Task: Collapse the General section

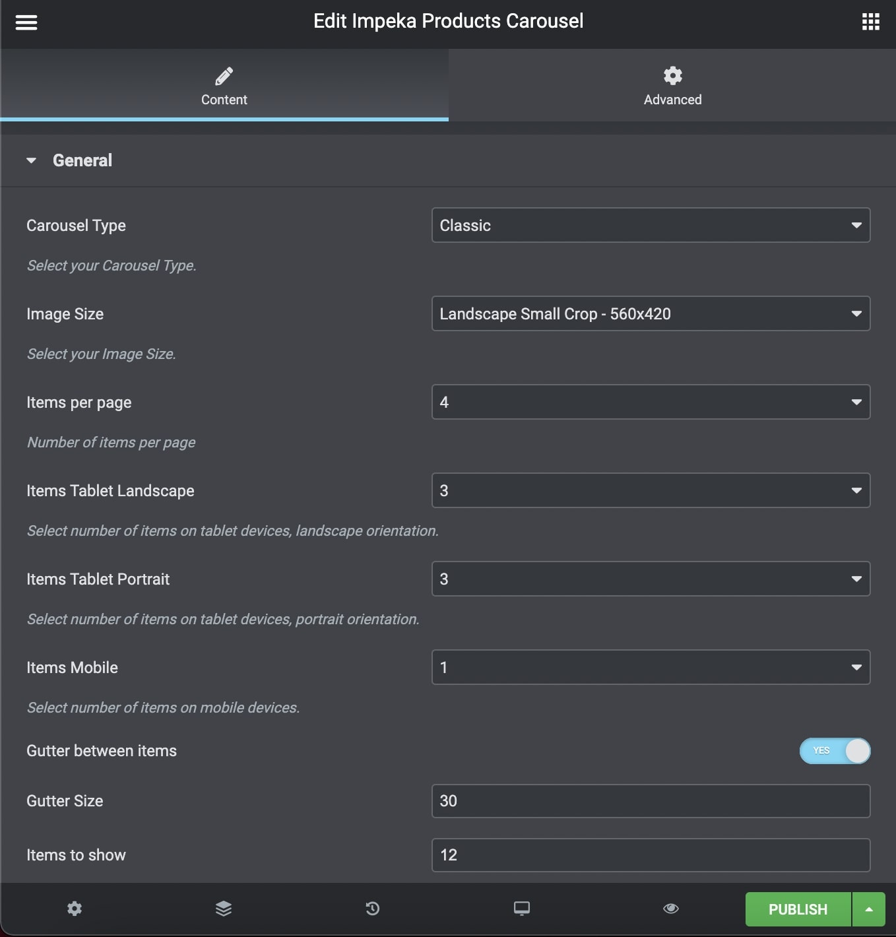Action: (32, 160)
